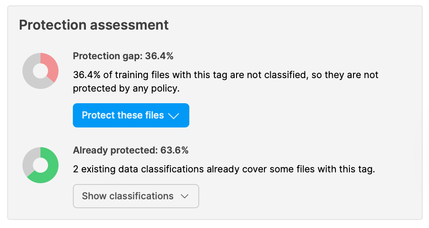The image size is (429, 228).
Task: Click the red protection gap donut chart
Action: [40, 71]
